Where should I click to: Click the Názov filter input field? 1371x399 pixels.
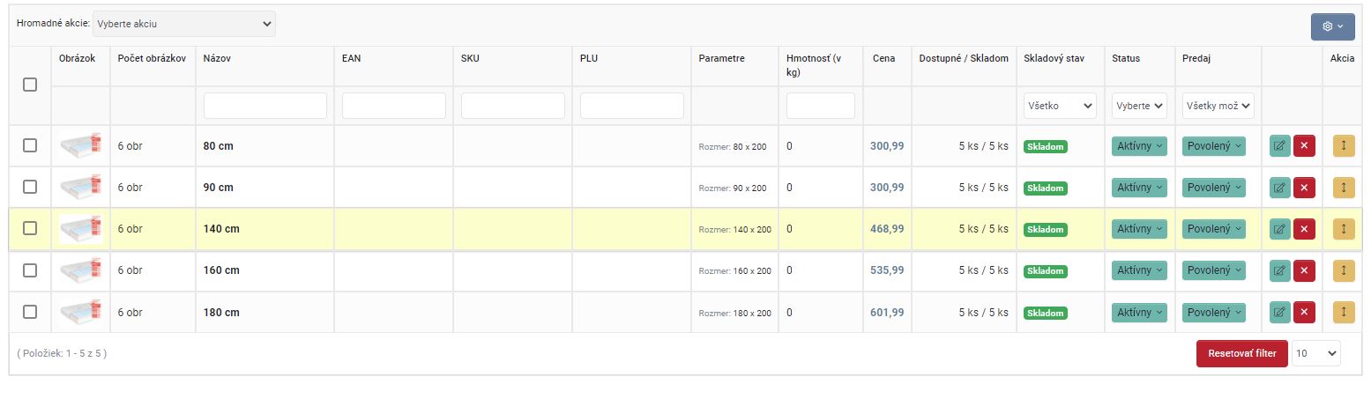click(x=265, y=106)
